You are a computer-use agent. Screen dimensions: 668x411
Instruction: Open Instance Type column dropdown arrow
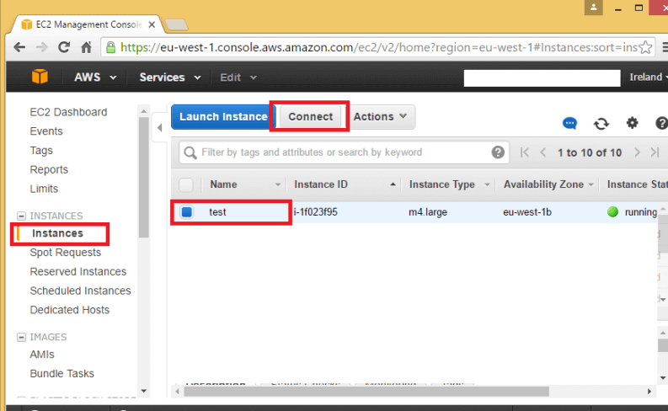click(x=487, y=184)
